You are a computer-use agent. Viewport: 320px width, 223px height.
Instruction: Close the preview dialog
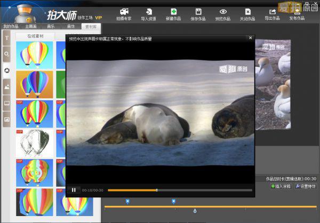[x=251, y=38]
